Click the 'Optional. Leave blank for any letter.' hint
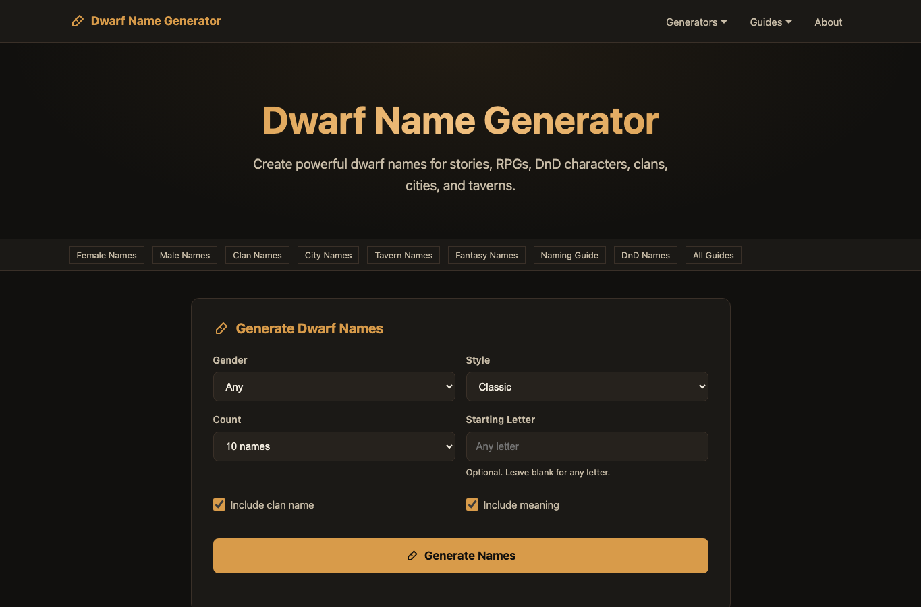921x607 pixels. [x=538, y=472]
